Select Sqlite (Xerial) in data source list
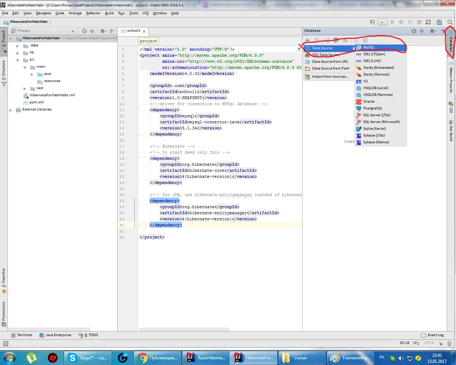Viewport: 456px width, 365px height. pyautogui.click(x=380, y=129)
